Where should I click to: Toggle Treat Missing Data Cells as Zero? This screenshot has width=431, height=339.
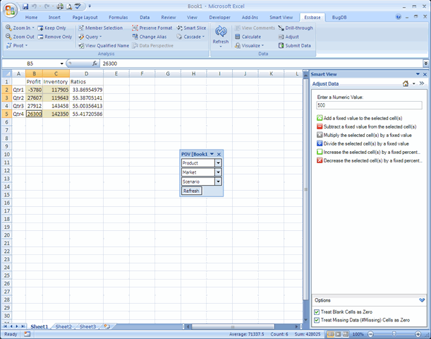coord(317,321)
